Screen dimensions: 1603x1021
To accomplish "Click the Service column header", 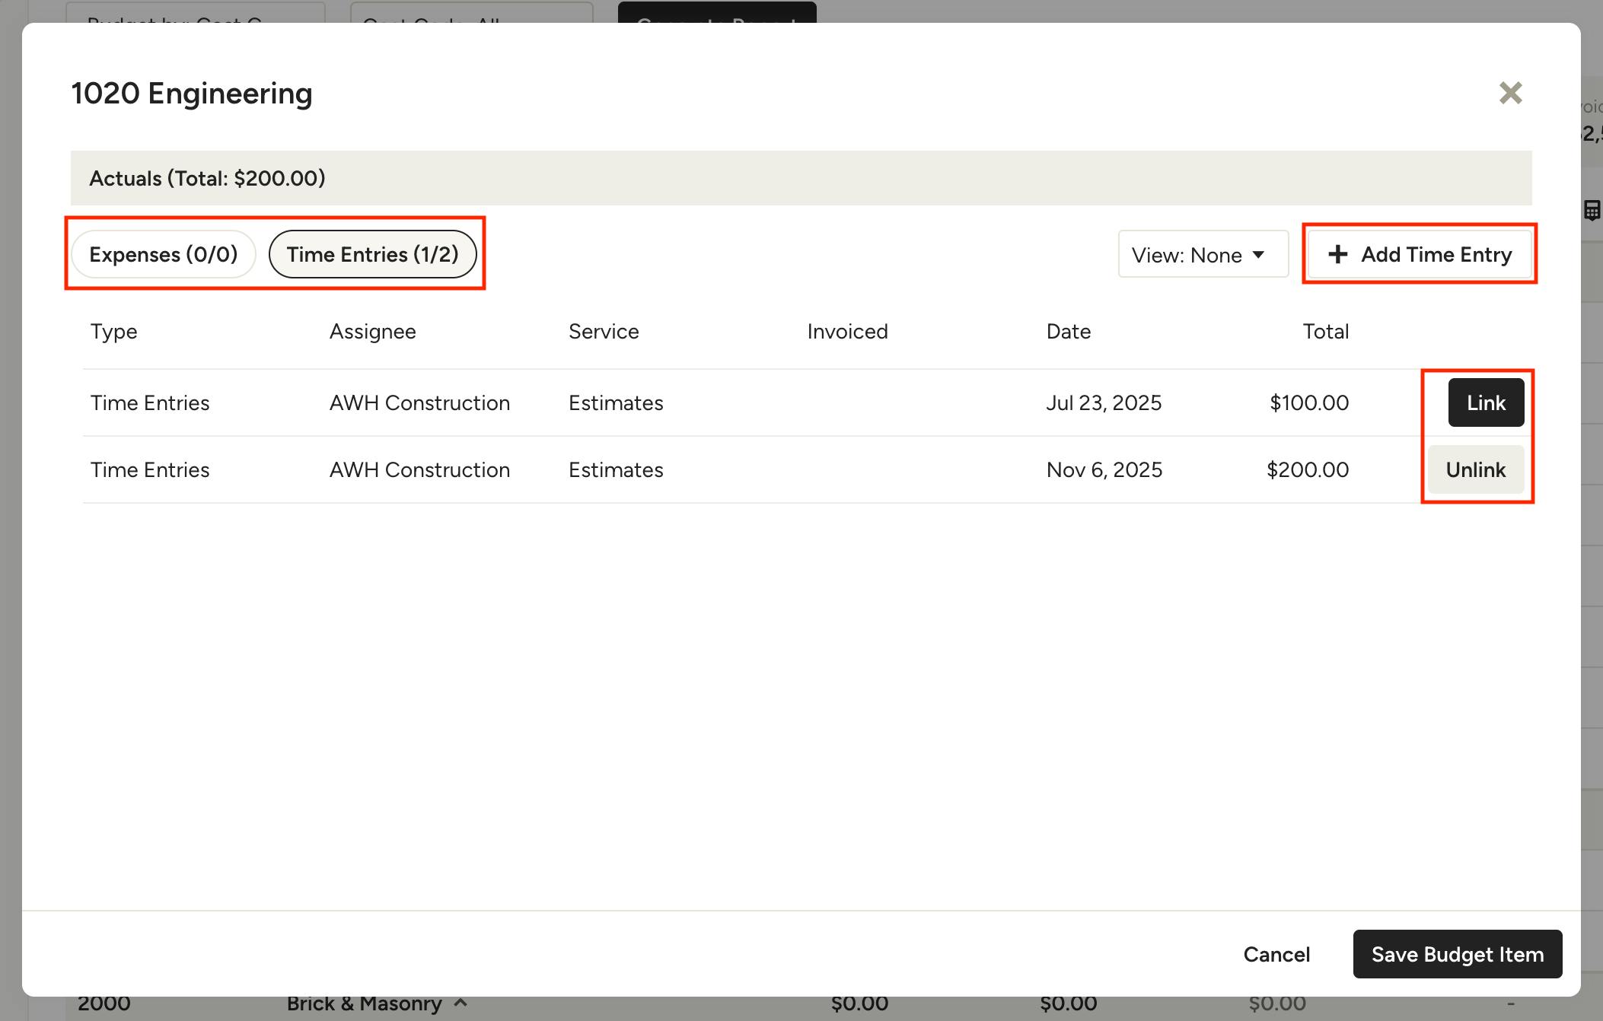I will click(604, 332).
